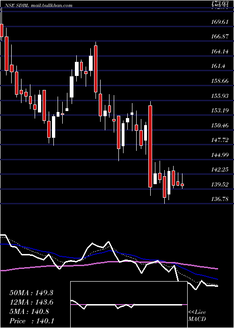Viewport: 234px width, 328px height.
Task: Click the 139.52 price axis label
Action: click(219, 185)
